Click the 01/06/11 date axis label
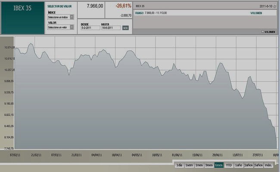The width and height of the screenshot is (280, 172). click(x=177, y=155)
